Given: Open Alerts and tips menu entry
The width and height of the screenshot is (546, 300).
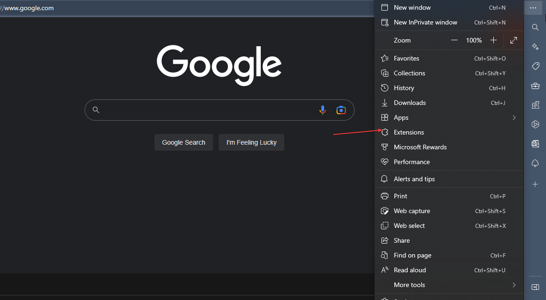Looking at the screenshot, I should coord(449,179).
